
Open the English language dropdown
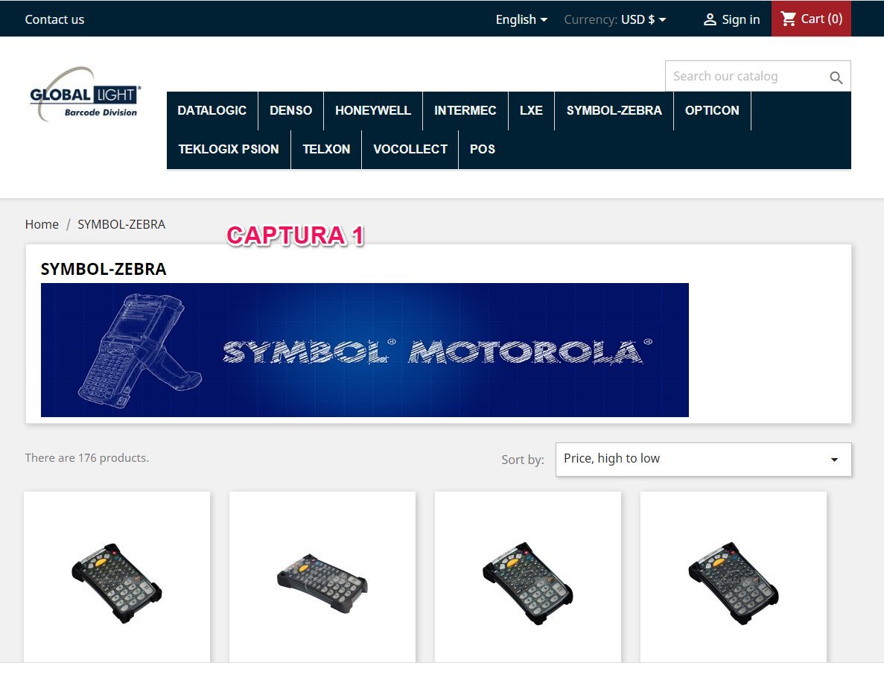point(521,19)
